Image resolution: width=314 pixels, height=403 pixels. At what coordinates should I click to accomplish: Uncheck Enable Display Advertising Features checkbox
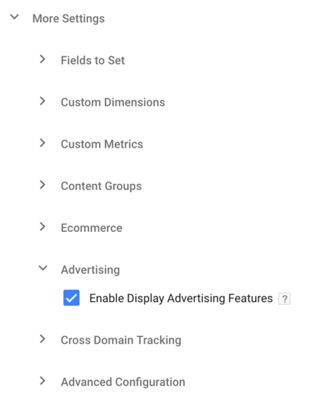point(71,297)
